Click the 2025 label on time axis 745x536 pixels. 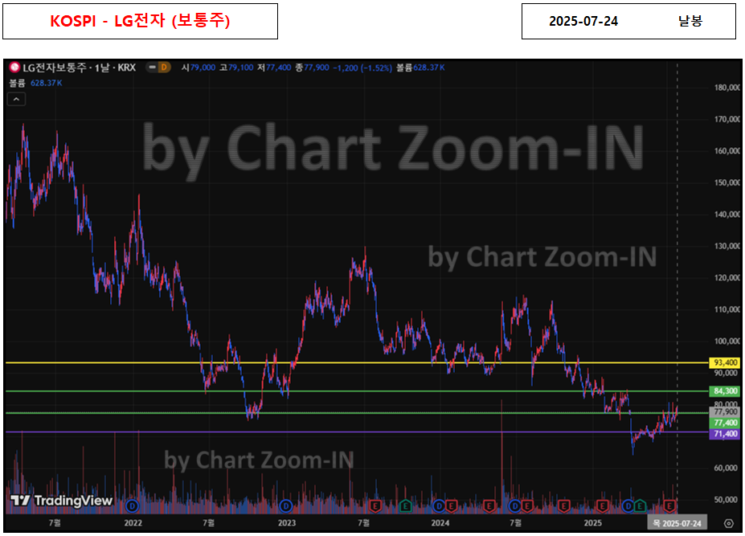592,523
